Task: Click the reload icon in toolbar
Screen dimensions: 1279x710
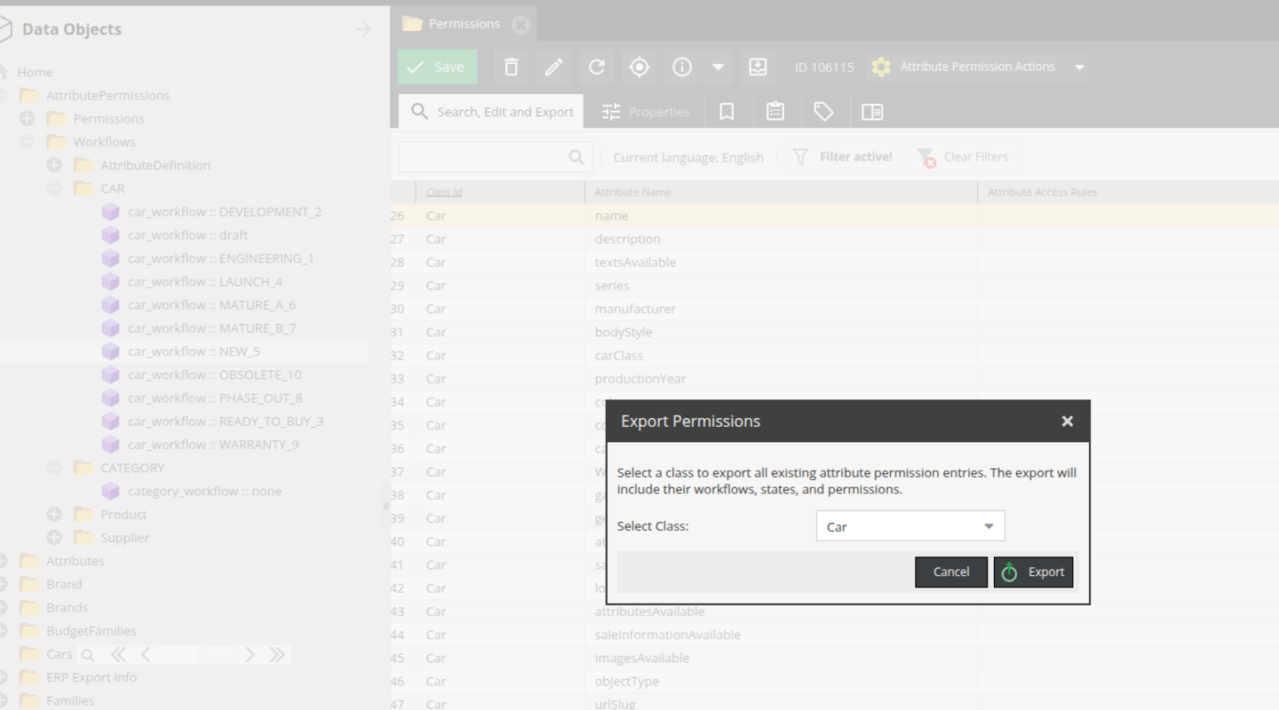Action: tap(597, 67)
